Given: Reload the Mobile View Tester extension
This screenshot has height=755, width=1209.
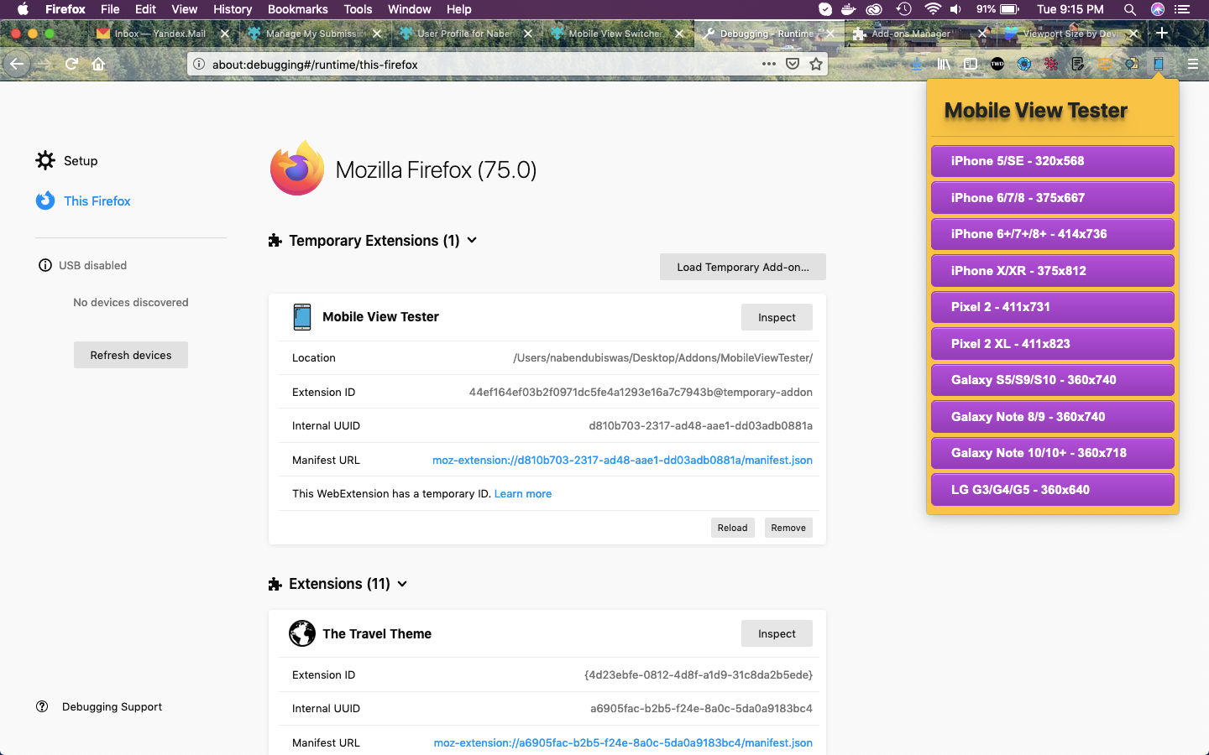Looking at the screenshot, I should (732, 528).
